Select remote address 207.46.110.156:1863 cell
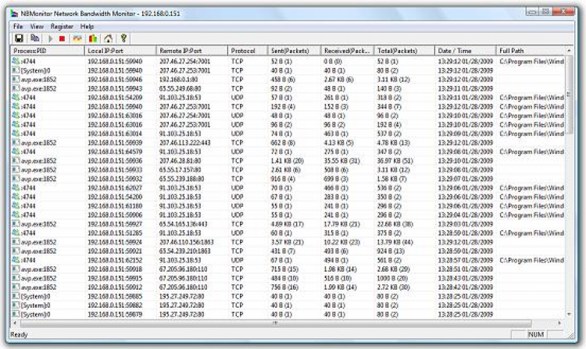 (x=187, y=242)
